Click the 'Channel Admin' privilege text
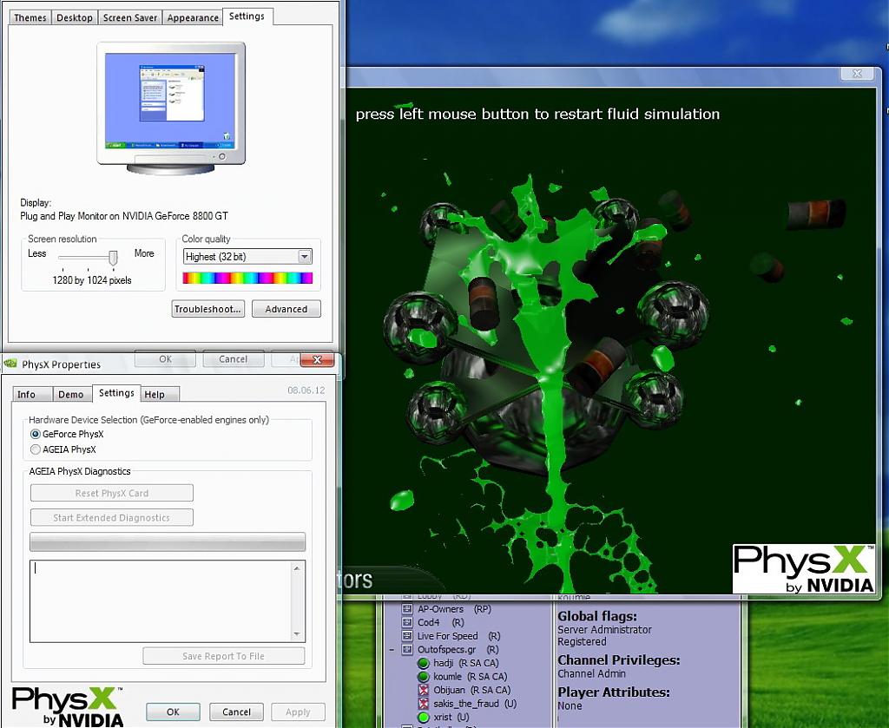The image size is (889, 728). point(591,673)
